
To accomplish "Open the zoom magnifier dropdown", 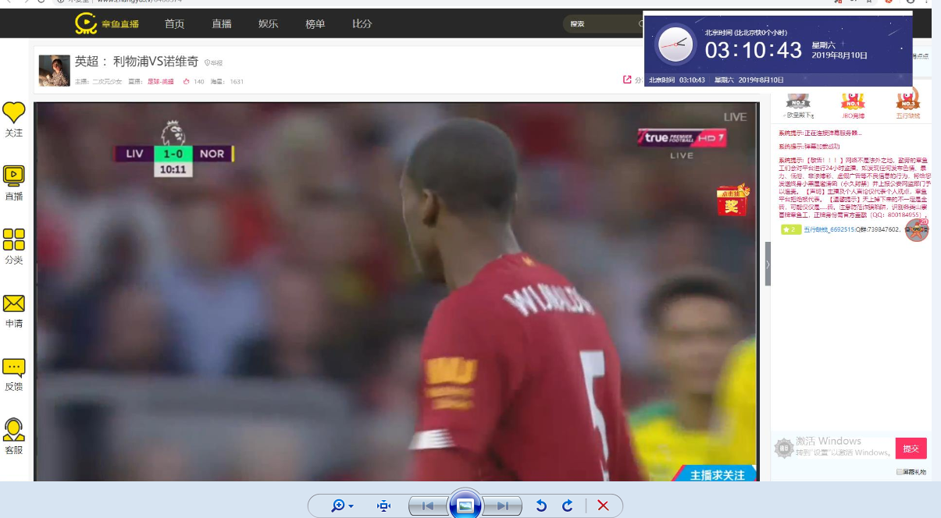I will pyautogui.click(x=341, y=506).
